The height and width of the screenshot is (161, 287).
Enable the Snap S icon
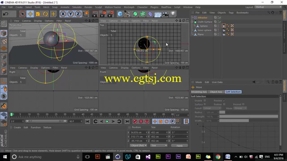pos(4,96)
